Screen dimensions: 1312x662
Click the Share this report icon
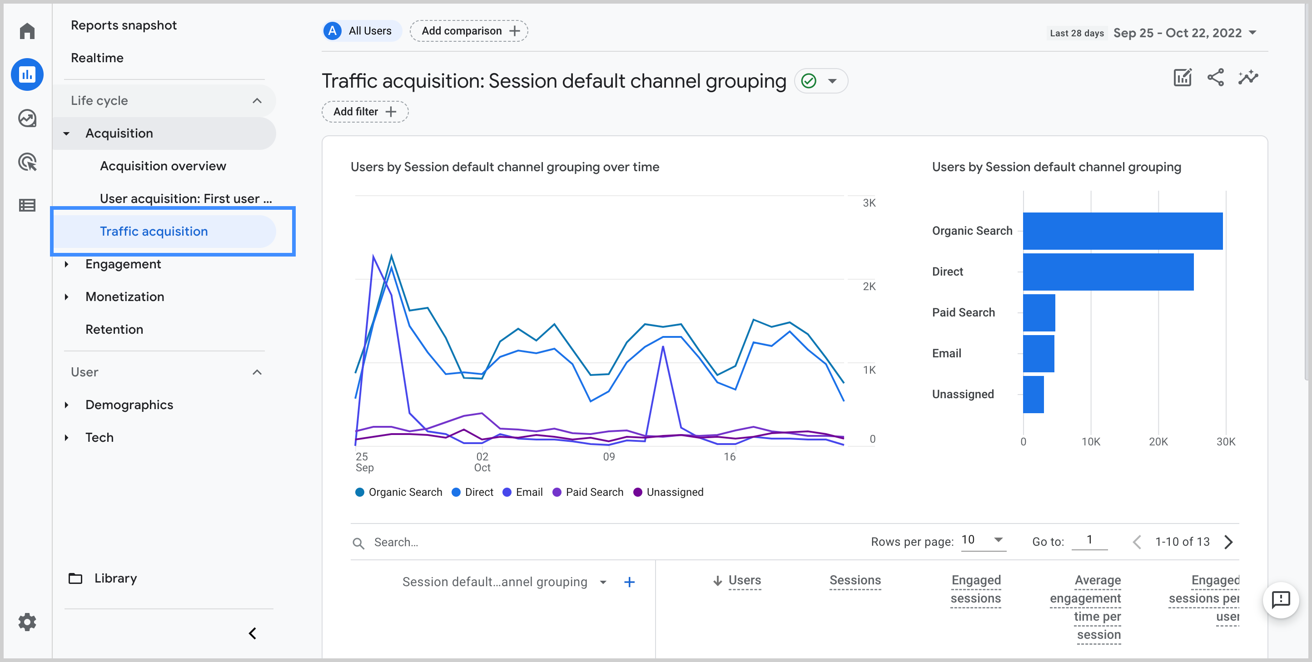[1215, 77]
